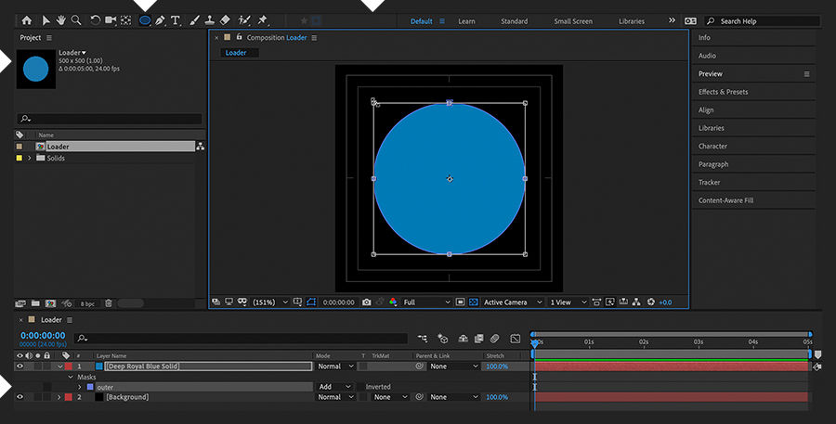Activate the Zoom tool
This screenshot has height=424, width=836.
(x=76, y=19)
